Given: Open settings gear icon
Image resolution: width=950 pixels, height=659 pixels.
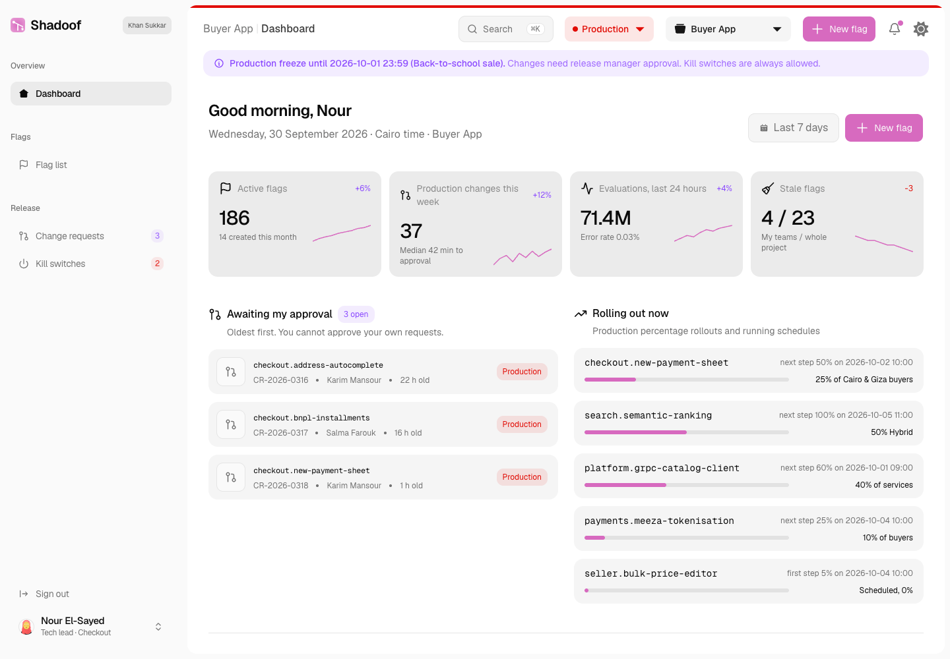Looking at the screenshot, I should (921, 29).
